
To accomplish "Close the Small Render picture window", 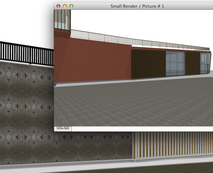I will coord(58,6).
